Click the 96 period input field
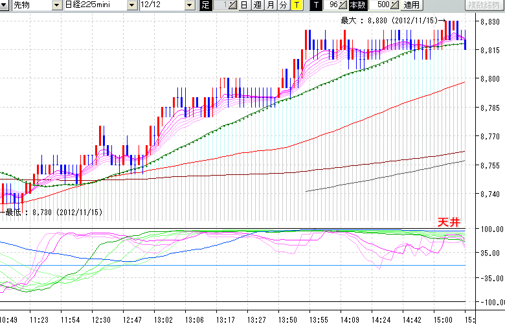This screenshot has width=505, height=324. 331,5
